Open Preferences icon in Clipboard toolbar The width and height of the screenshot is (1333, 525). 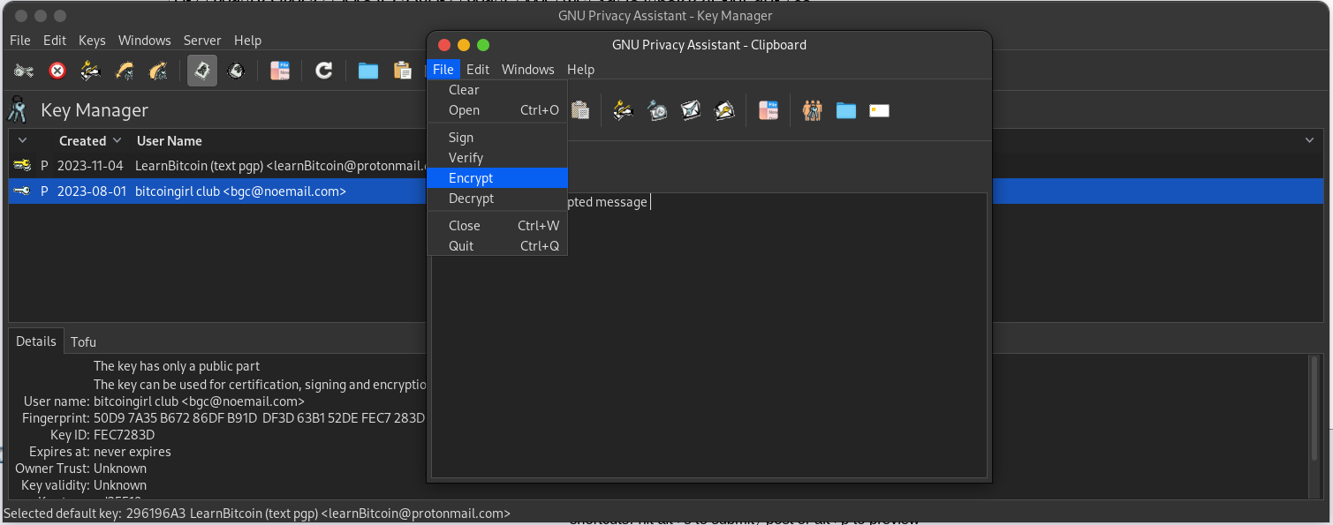[769, 110]
